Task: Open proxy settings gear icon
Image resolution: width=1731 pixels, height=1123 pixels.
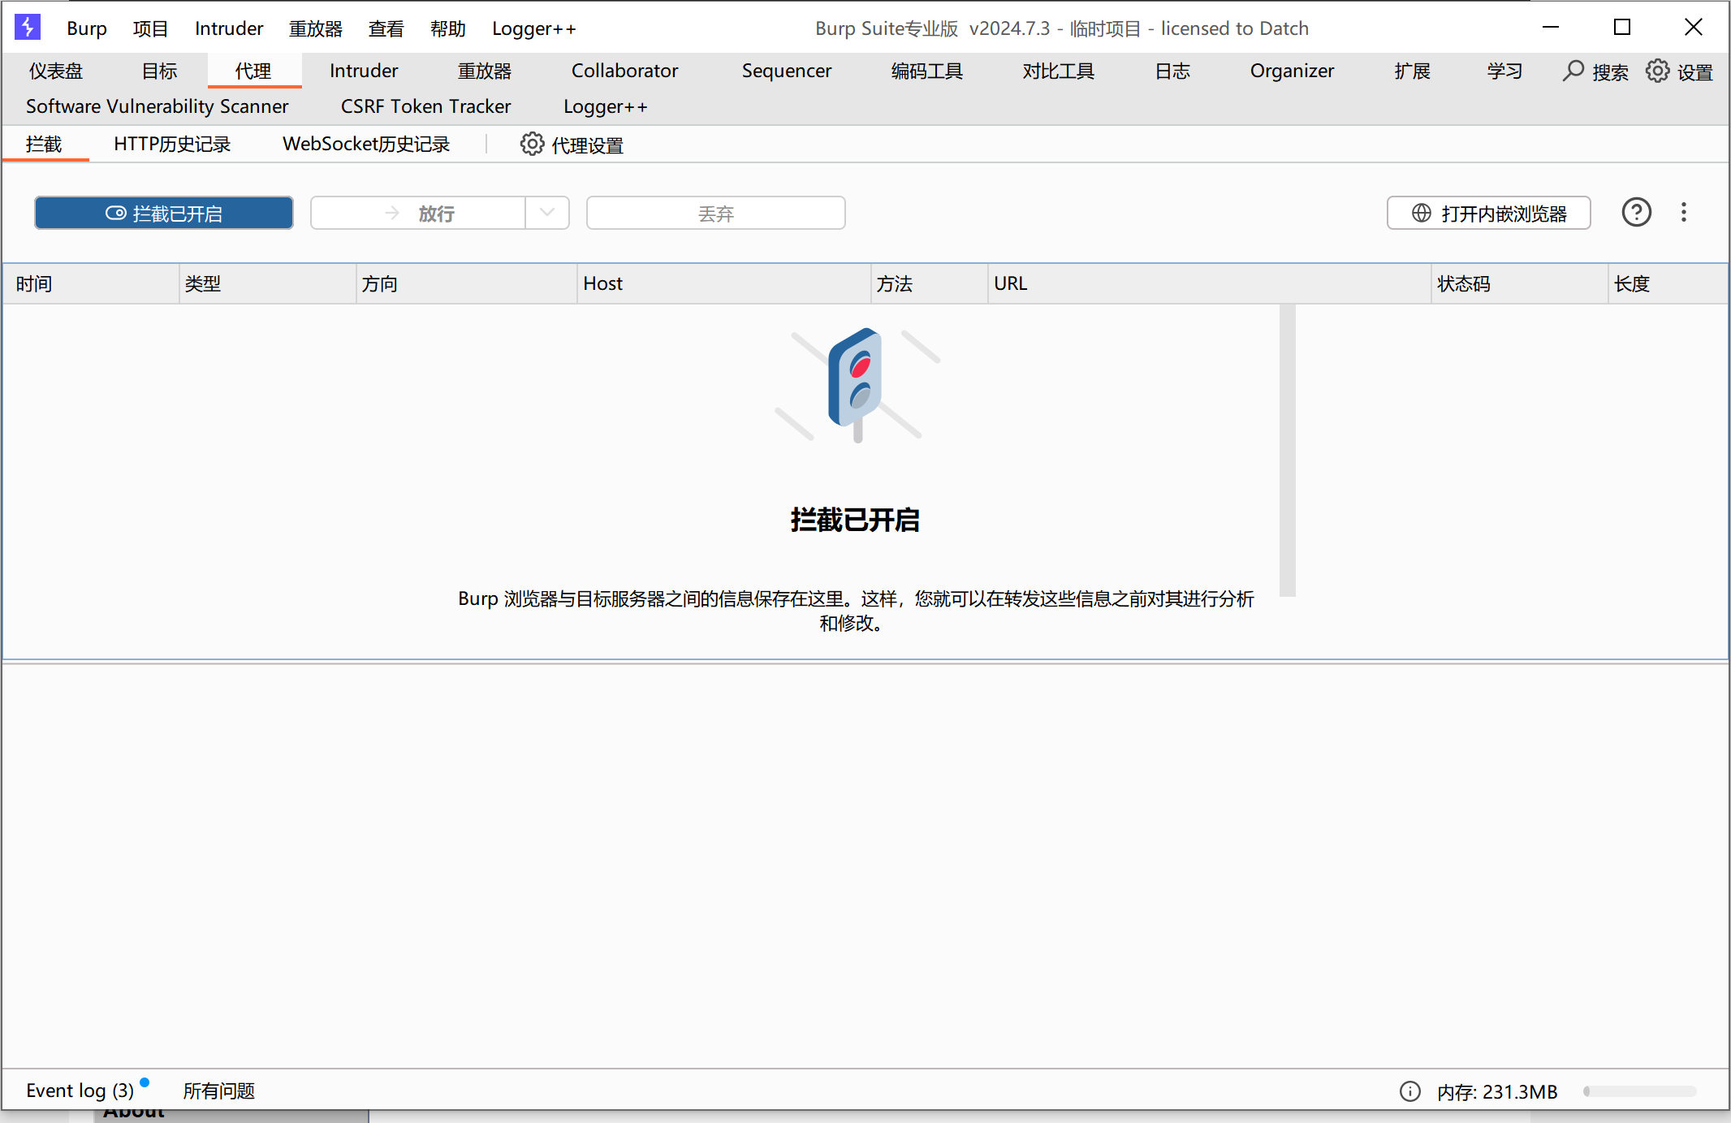Action: click(532, 145)
